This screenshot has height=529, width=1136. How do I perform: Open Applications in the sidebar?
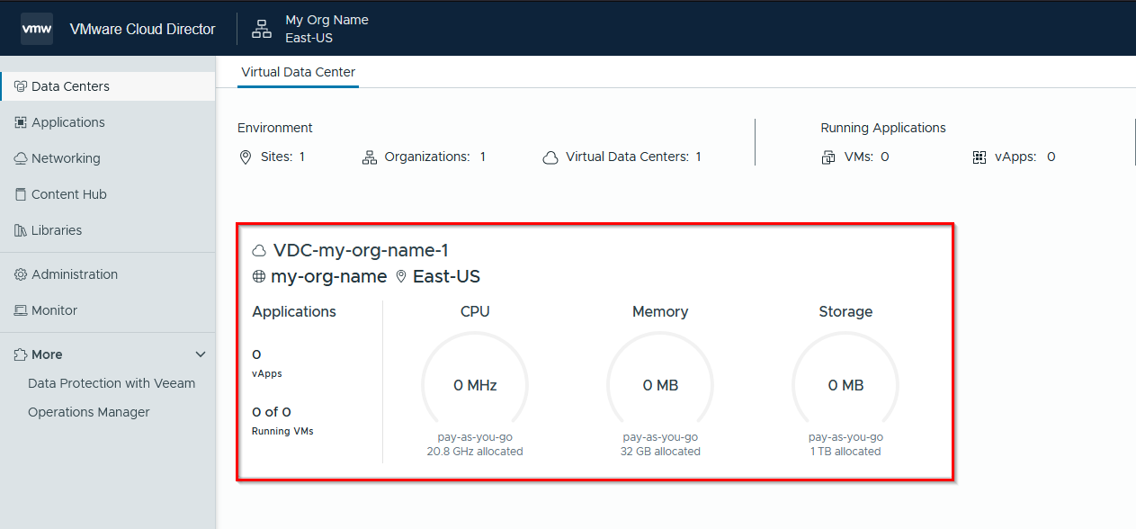click(108, 122)
